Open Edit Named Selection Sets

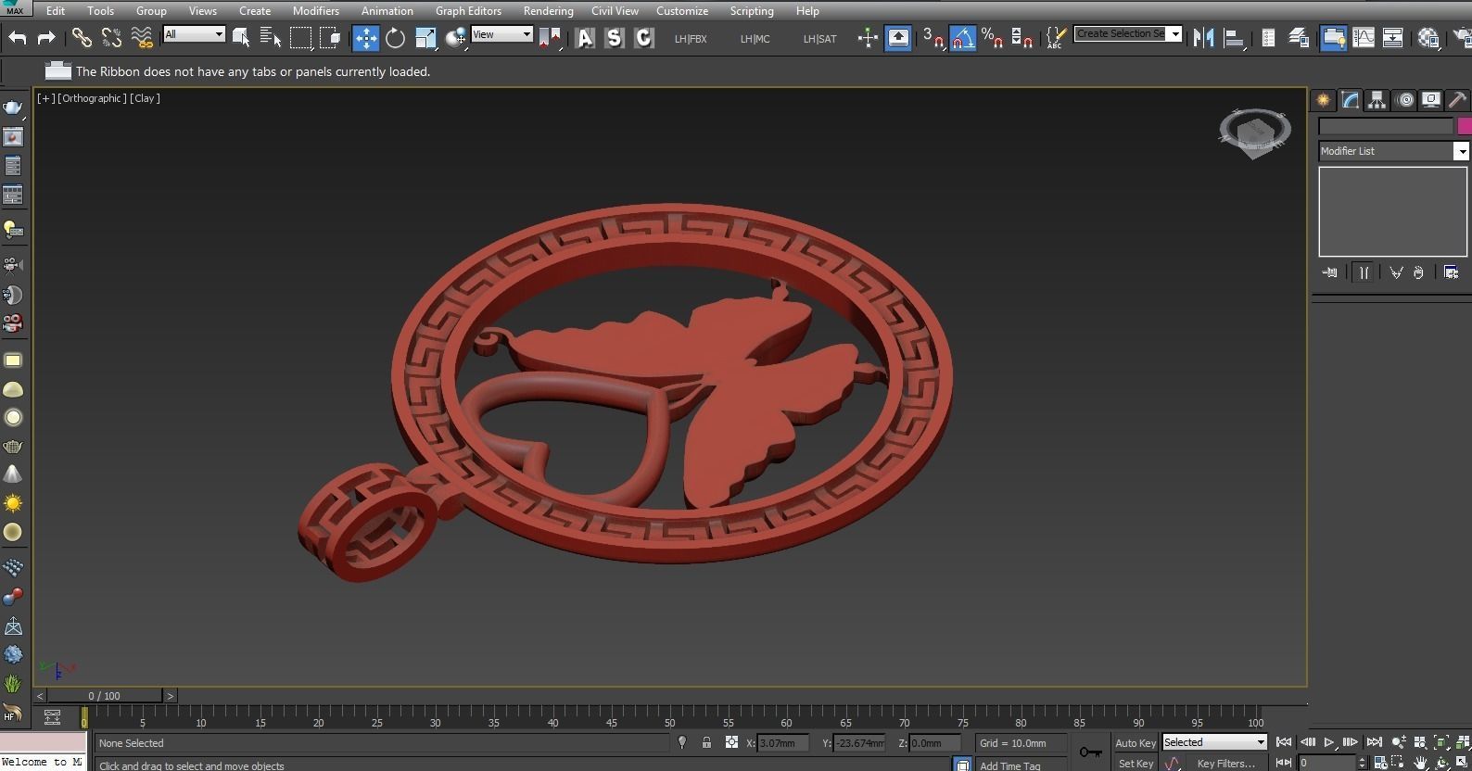[x=1055, y=38]
